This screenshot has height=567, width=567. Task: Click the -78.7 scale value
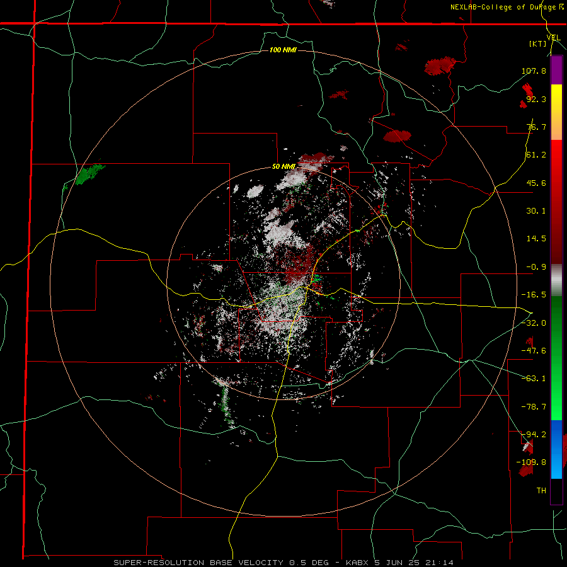(x=534, y=407)
